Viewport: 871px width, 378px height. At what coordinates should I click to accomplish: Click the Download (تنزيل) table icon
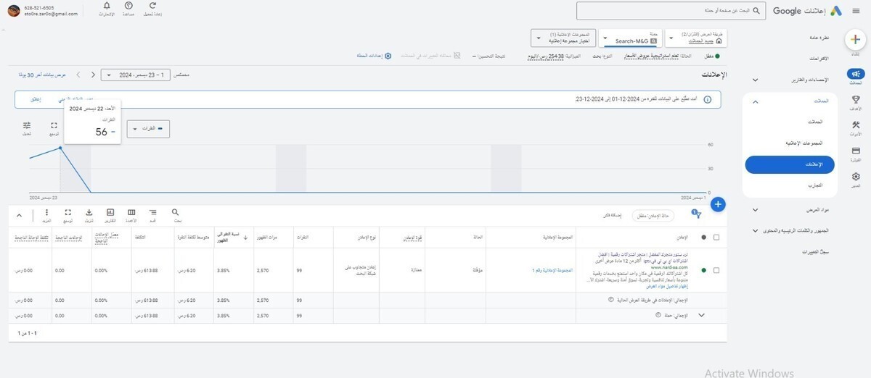(x=89, y=214)
